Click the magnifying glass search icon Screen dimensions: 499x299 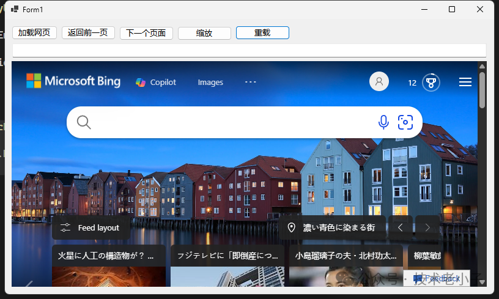click(84, 122)
